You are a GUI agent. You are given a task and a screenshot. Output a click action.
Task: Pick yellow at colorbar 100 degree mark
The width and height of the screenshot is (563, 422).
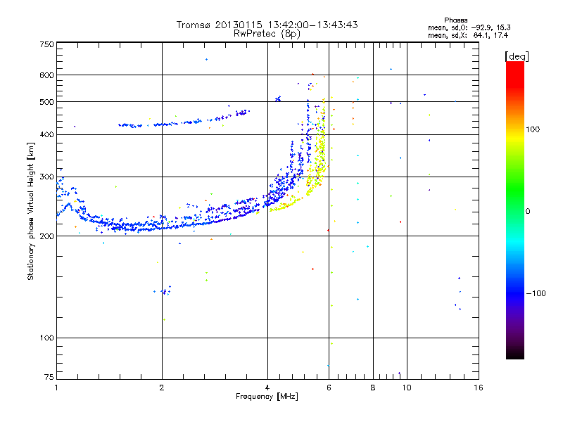(514, 129)
